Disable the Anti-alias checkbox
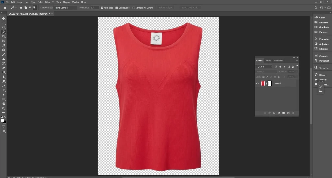Image resolution: width=332 pixels, height=178 pixels. pos(102,8)
